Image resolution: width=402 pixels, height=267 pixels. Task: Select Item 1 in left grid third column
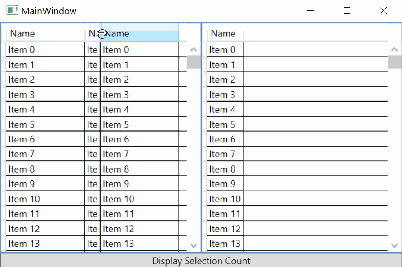point(140,65)
